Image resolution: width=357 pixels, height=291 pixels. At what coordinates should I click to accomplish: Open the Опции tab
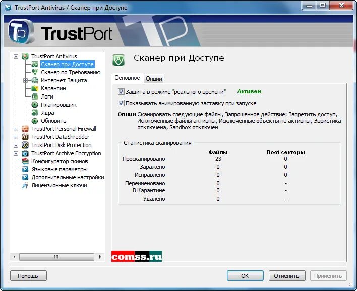[154, 79]
